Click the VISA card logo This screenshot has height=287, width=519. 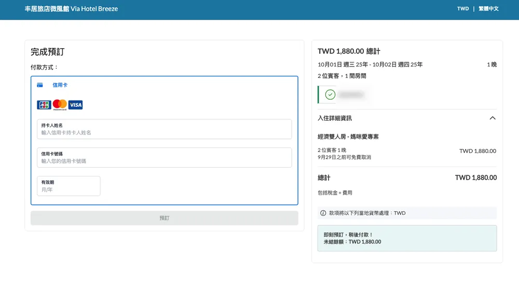pyautogui.click(x=76, y=105)
